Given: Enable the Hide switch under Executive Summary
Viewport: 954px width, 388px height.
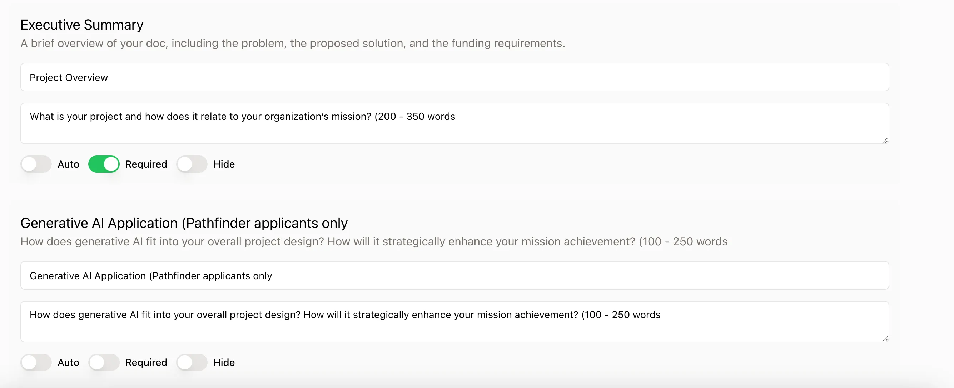Looking at the screenshot, I should [x=192, y=164].
